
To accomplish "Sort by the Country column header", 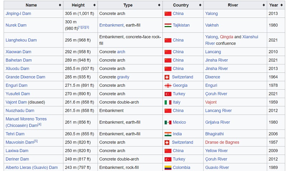I will pyautogui.click(x=181, y=5).
